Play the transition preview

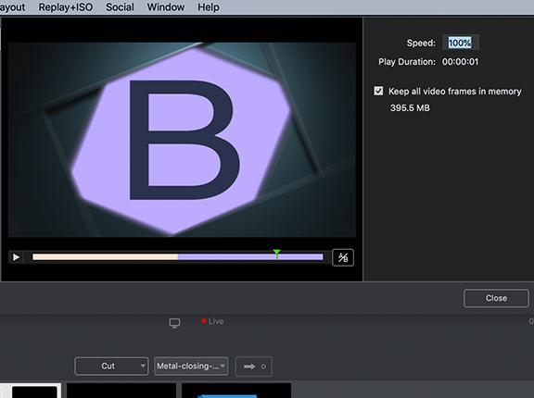[x=16, y=257]
